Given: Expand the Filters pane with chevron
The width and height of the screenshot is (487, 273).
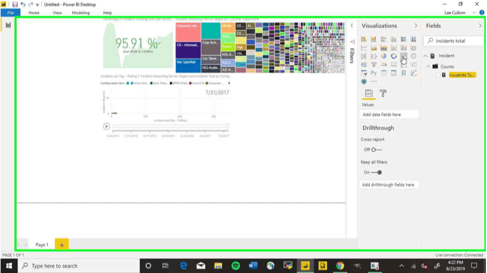Looking at the screenshot, I should click(x=352, y=26).
